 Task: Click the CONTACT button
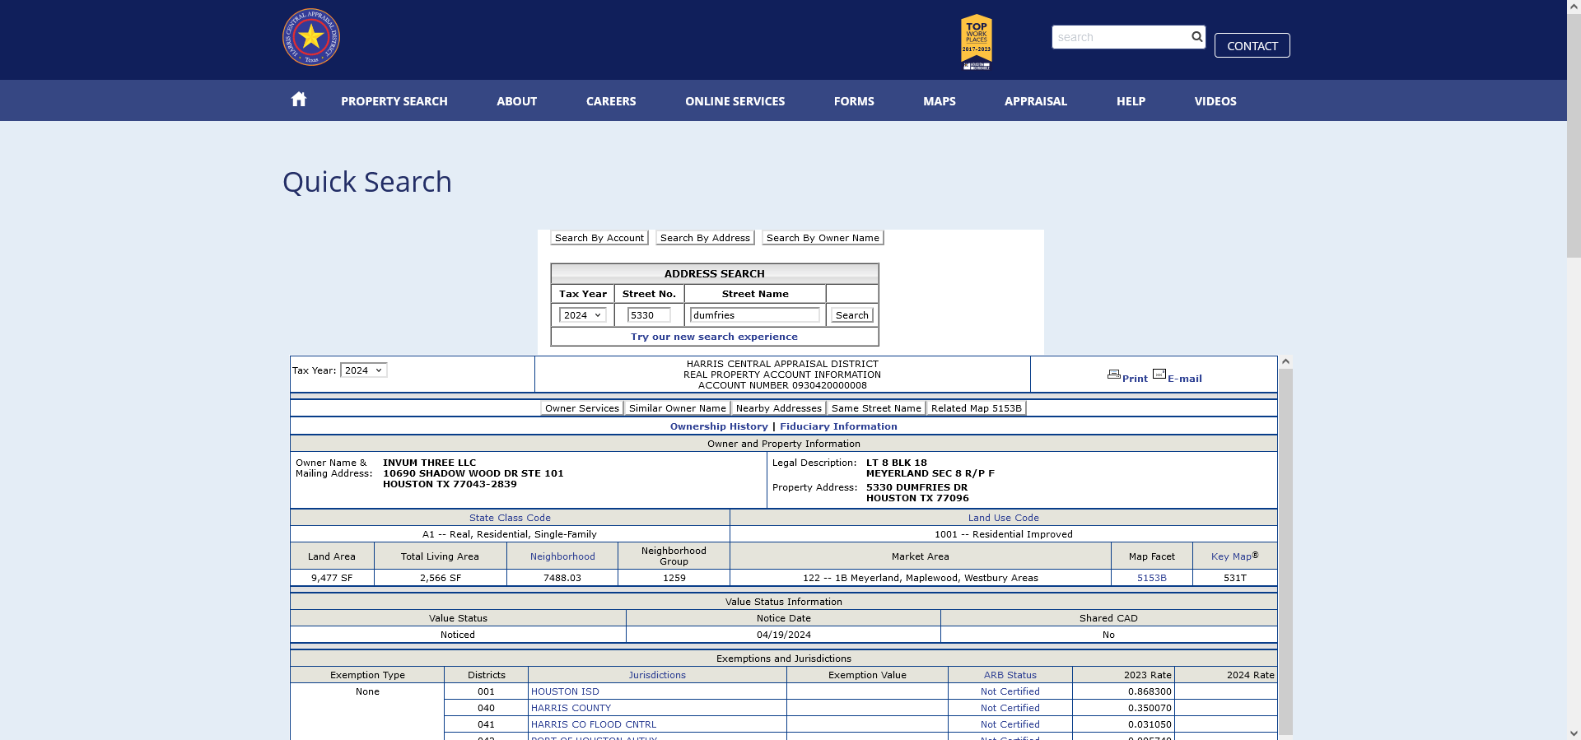[x=1252, y=45]
